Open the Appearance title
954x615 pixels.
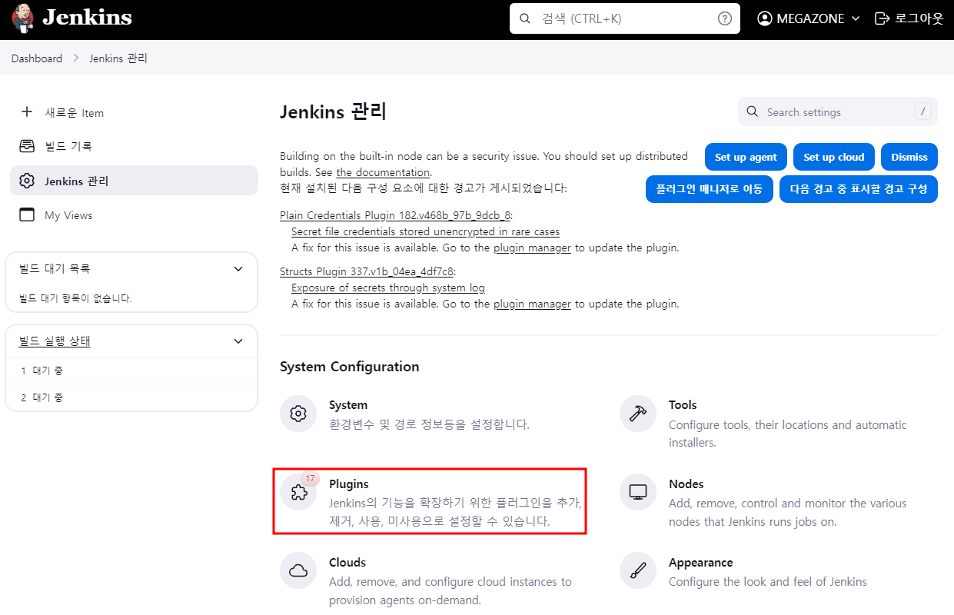[701, 563]
